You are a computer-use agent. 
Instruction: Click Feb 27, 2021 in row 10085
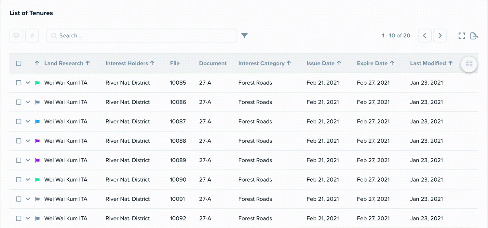(373, 83)
